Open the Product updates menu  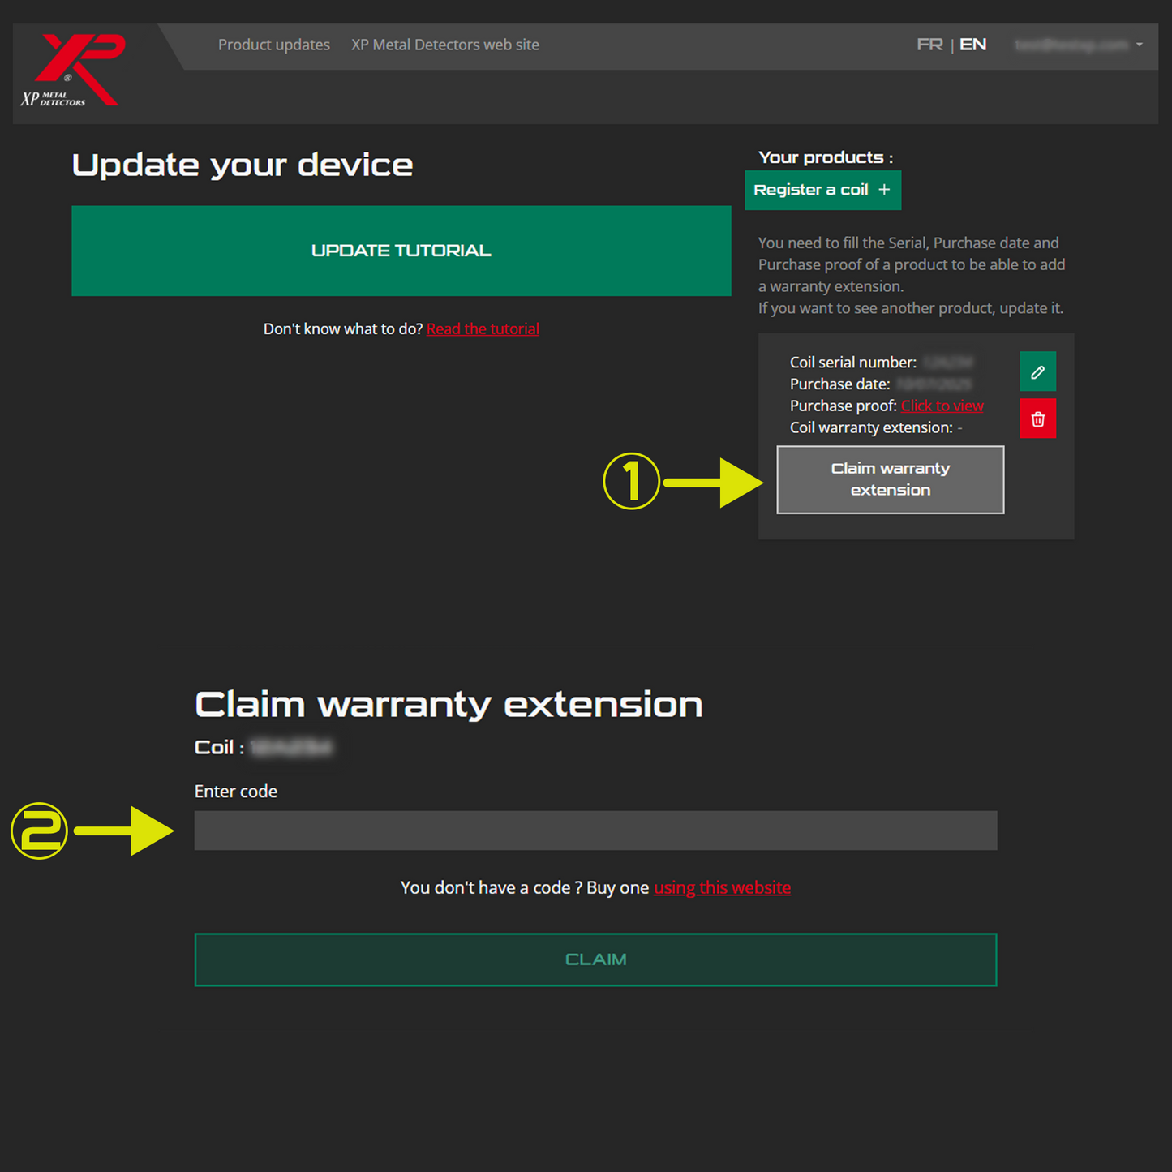pyautogui.click(x=273, y=45)
